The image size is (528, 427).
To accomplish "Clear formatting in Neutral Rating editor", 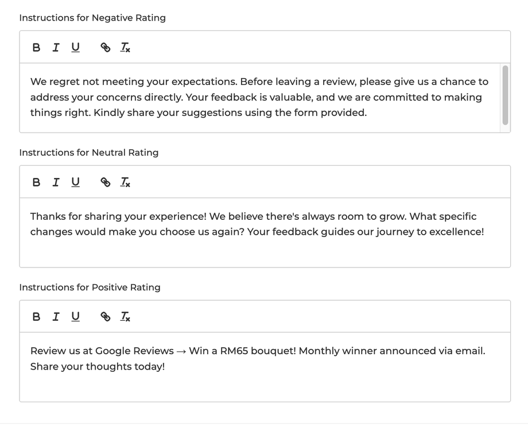I will [125, 183].
